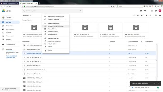Image resolution: width=163 pixels, height=92 pixels.
Task: Go to the browser home page icon
Action: tap(10, 6)
